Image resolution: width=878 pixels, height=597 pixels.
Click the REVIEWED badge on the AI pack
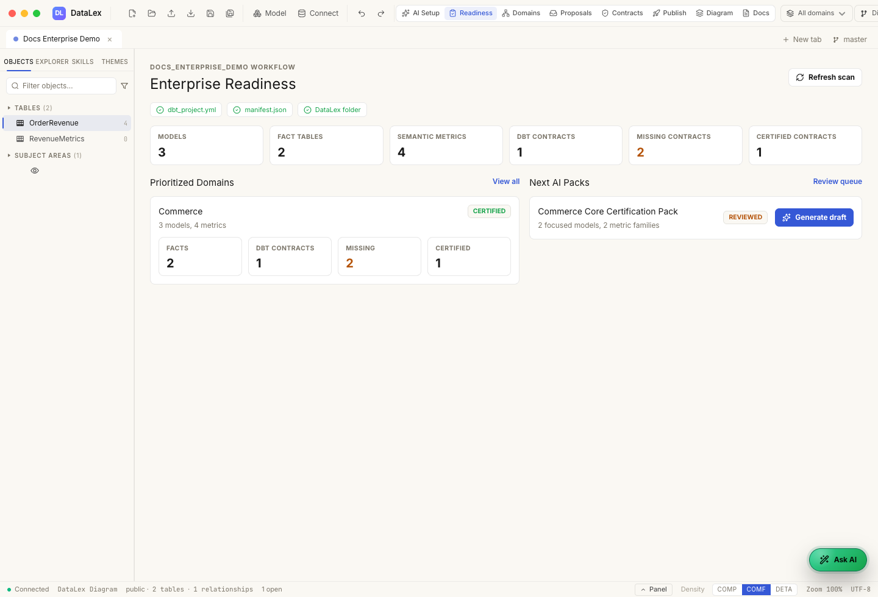[x=745, y=217]
